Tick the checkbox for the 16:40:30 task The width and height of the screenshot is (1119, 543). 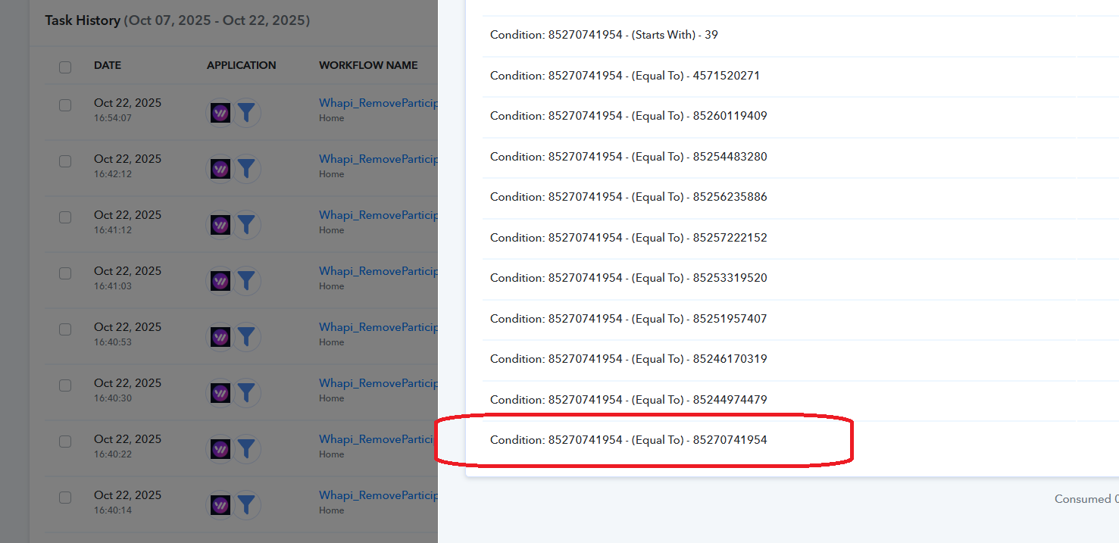click(65, 385)
